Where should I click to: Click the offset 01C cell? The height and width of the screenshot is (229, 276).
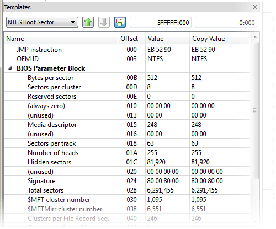(131, 162)
